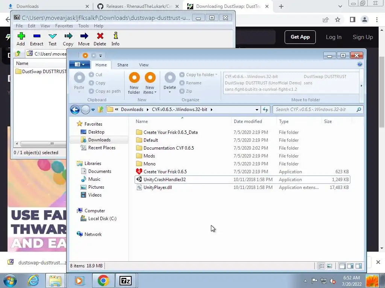Expand the Move to folder gallery
This screenshot has width=385, height=288.
click(361, 86)
